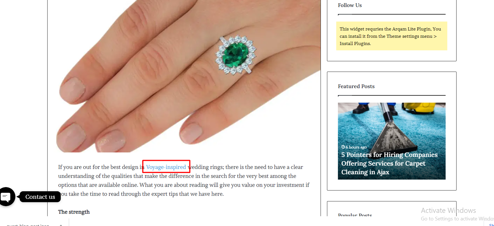Click the cut-off Show all downloads link

491,225
